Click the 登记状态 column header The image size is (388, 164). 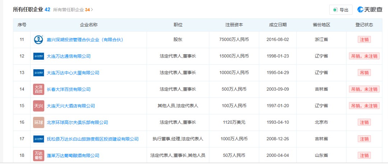[x=364, y=25]
